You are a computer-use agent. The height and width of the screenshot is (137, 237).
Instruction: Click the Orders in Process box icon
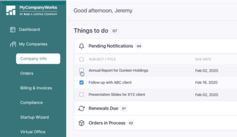coord(81,123)
